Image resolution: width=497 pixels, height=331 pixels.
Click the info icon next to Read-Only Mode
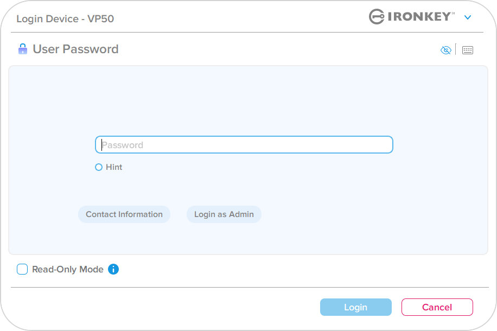113,269
